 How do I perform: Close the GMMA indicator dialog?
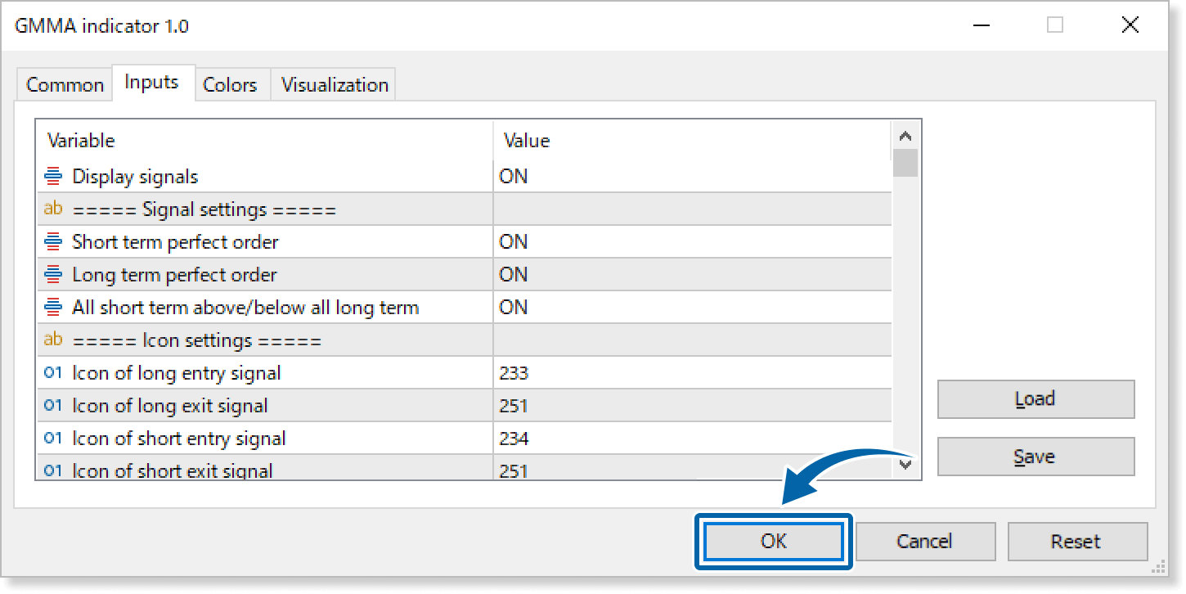pos(1130,25)
